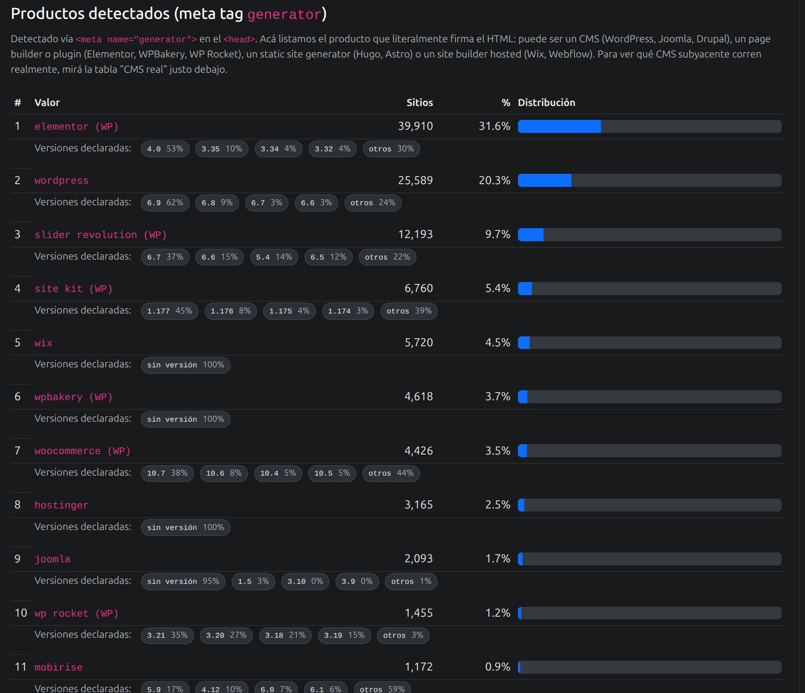Screen dimensions: 805x693
Task: Click the woocommerce chip 10.7 38%
Action: click(168, 473)
